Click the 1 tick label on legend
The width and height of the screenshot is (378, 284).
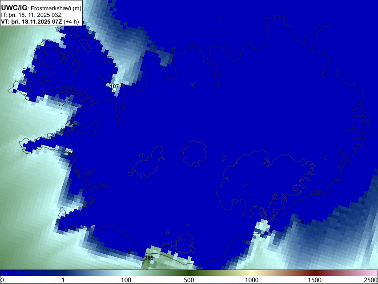tap(63, 280)
